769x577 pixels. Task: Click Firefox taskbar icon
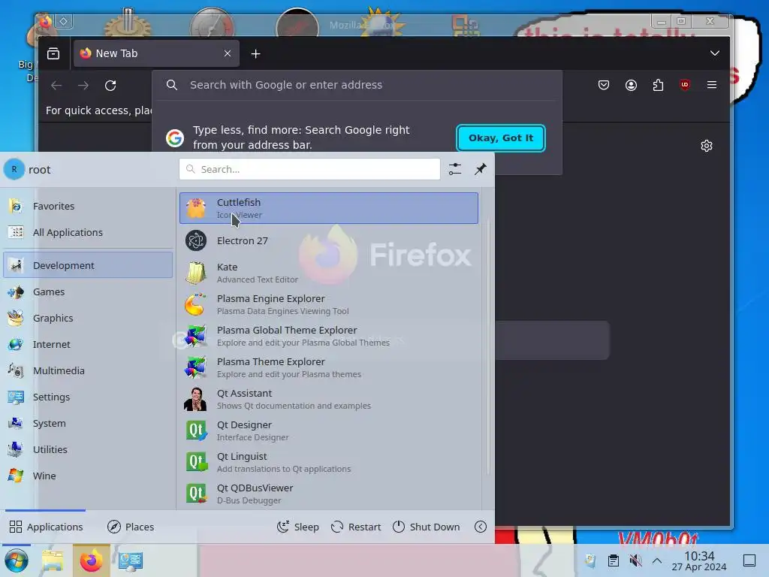pos(91,560)
